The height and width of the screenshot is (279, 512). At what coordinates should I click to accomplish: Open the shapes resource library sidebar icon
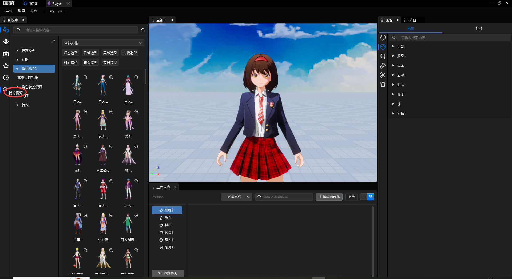tap(6, 30)
